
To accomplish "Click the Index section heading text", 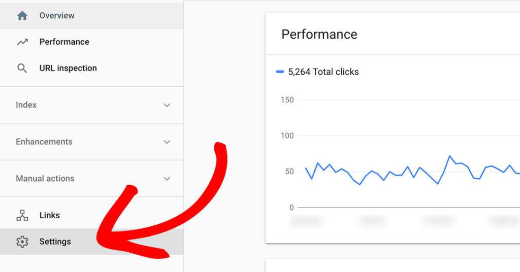I will [x=26, y=105].
